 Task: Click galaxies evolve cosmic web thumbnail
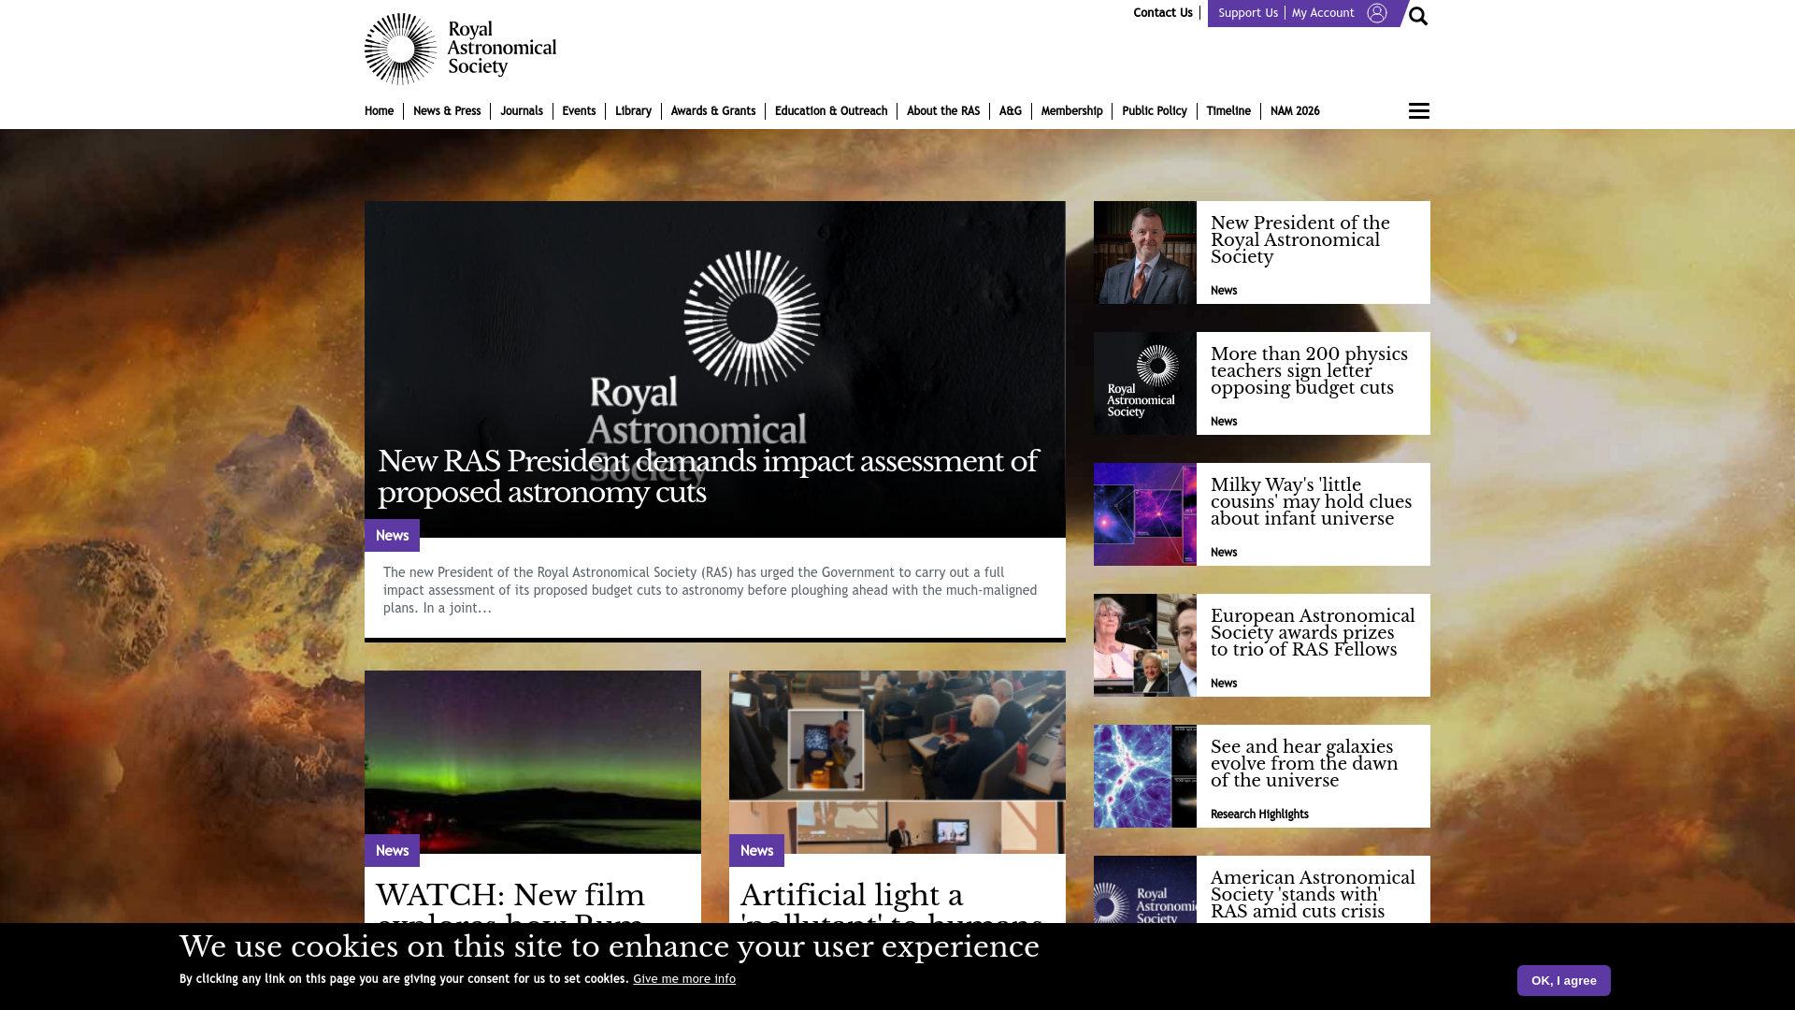tap(1145, 776)
